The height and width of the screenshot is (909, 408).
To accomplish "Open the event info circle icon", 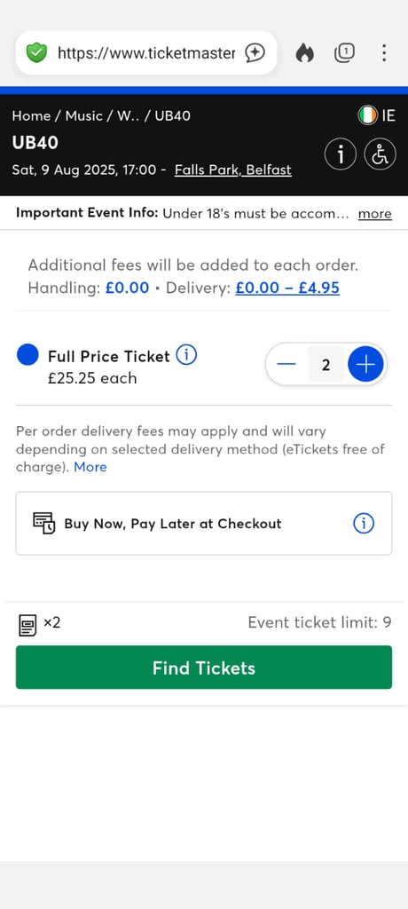I will tap(341, 154).
